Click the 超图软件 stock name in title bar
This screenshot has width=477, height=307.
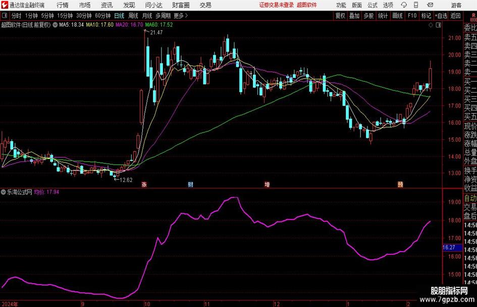[307, 5]
